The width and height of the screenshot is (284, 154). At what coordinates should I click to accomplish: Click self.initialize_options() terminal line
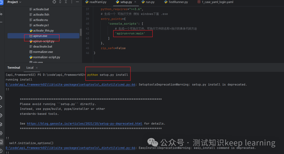pyautogui.click(x=31, y=143)
